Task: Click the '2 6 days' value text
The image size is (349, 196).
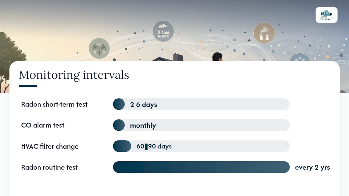Action: [x=144, y=105]
